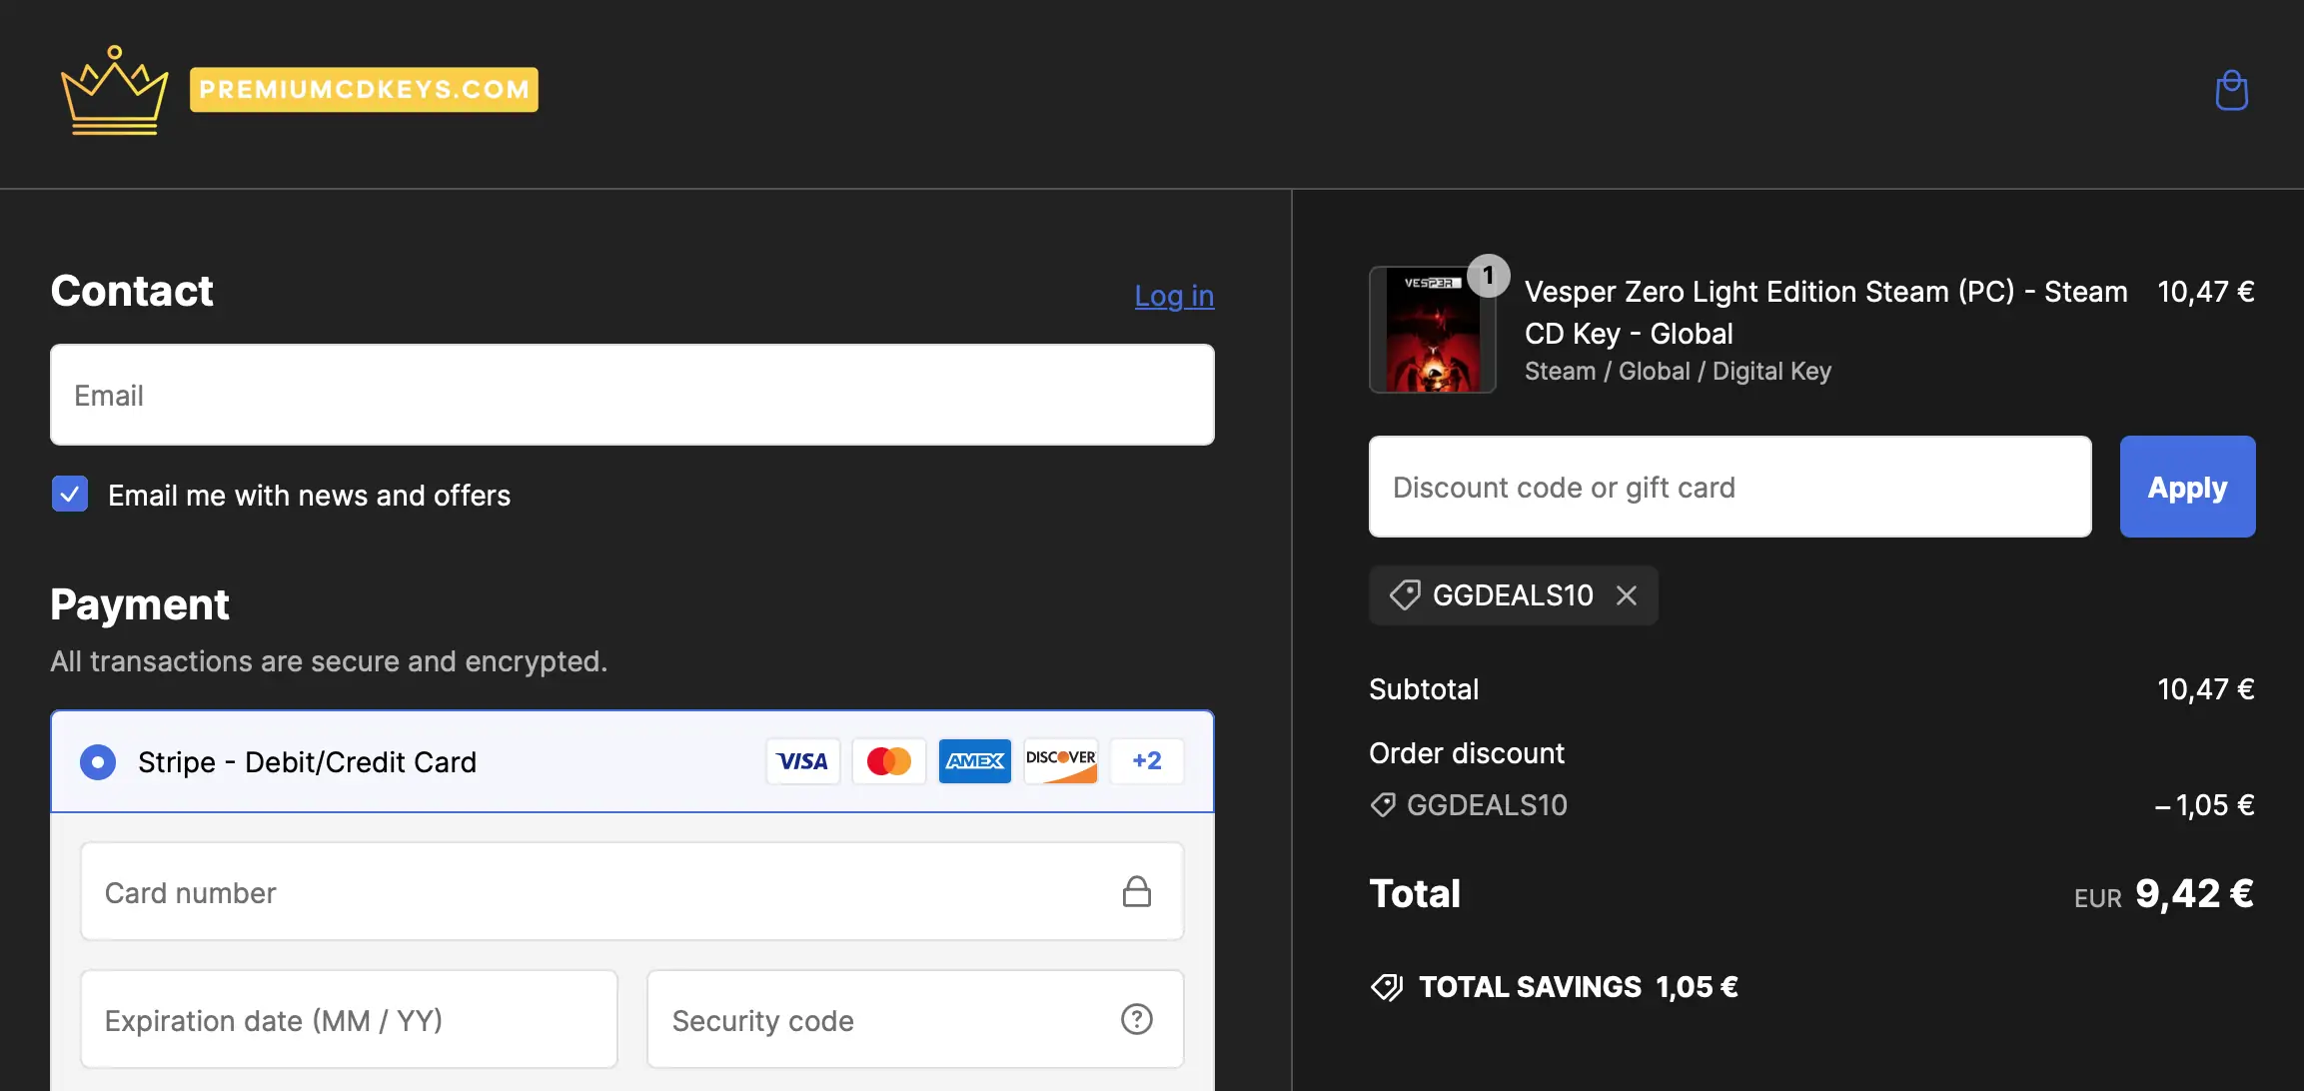
Task: Click the Discount code or gift card field
Action: (x=1728, y=487)
